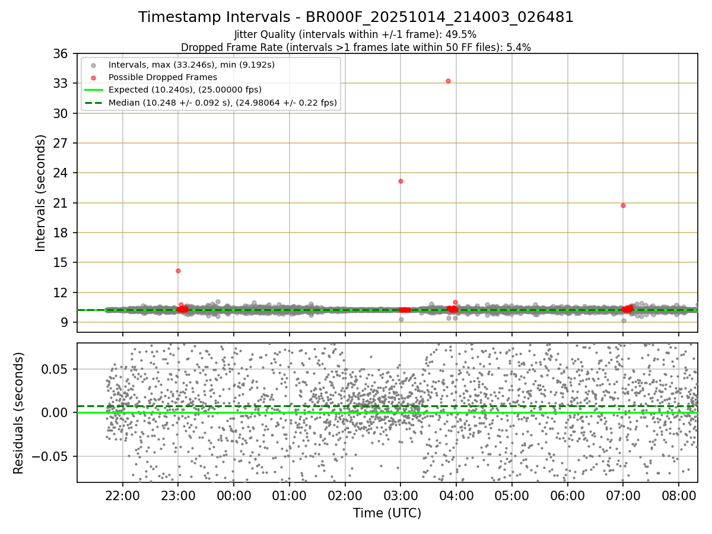Click the 08:00 time tick label
The image size is (712, 534).
tap(679, 496)
